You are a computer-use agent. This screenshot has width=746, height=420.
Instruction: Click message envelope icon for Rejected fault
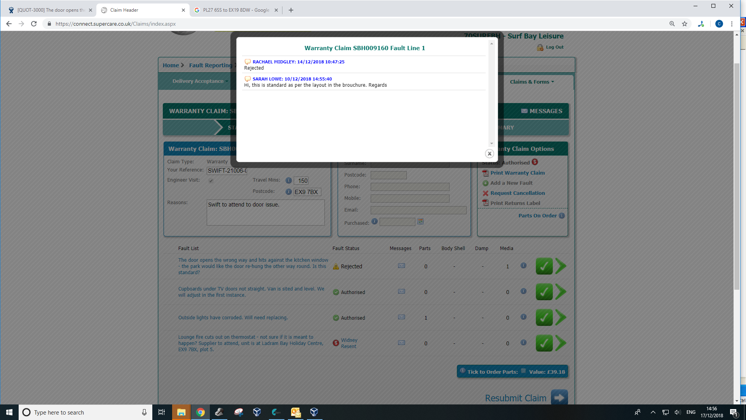click(x=401, y=266)
